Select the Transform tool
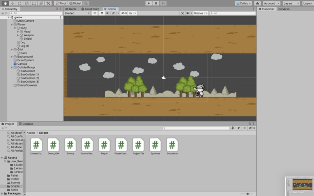Viewport: 314px width, 196px height. click(x=41, y=3)
